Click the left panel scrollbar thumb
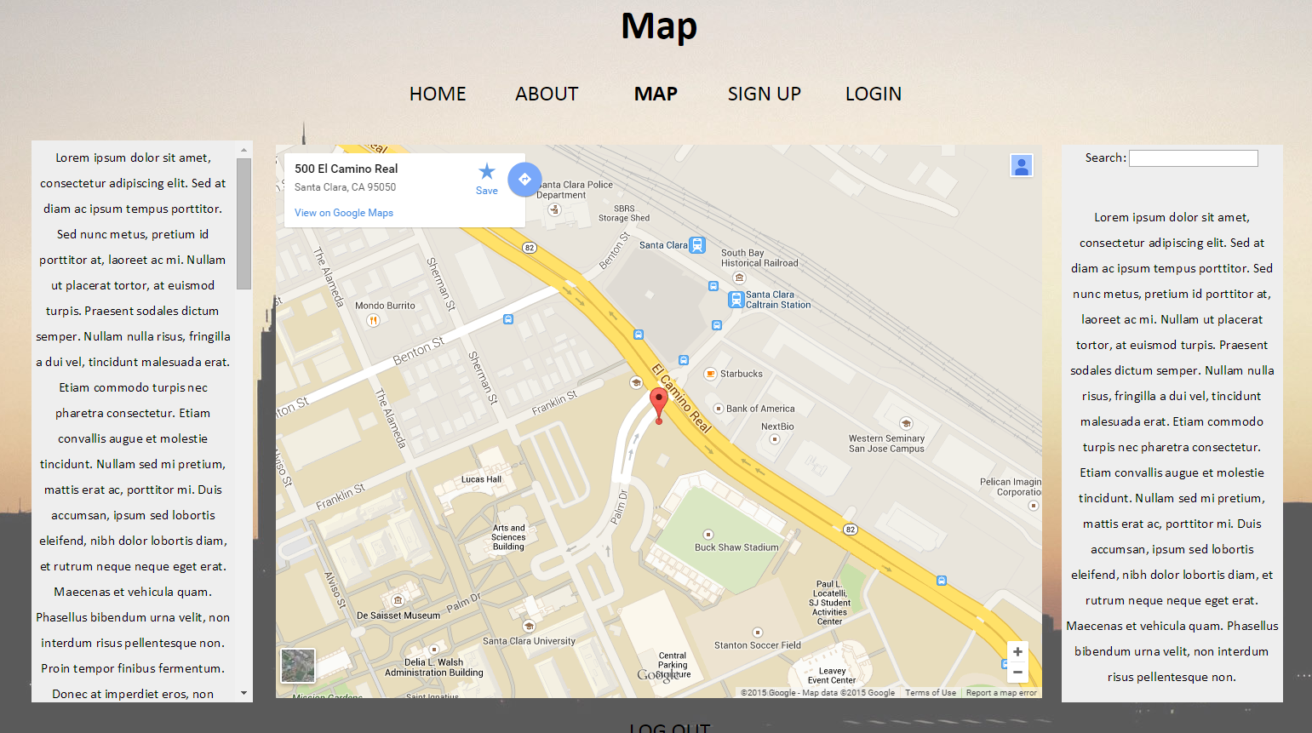Screen dimensions: 1312x733 click(244, 223)
